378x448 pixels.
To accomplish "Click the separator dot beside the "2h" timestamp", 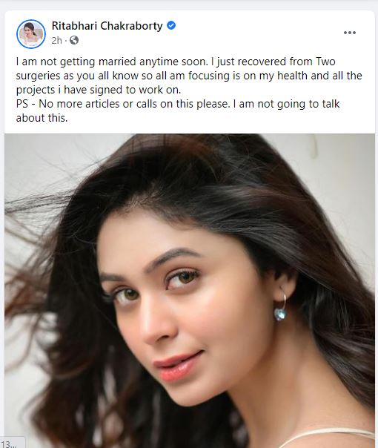I will (x=66, y=41).
